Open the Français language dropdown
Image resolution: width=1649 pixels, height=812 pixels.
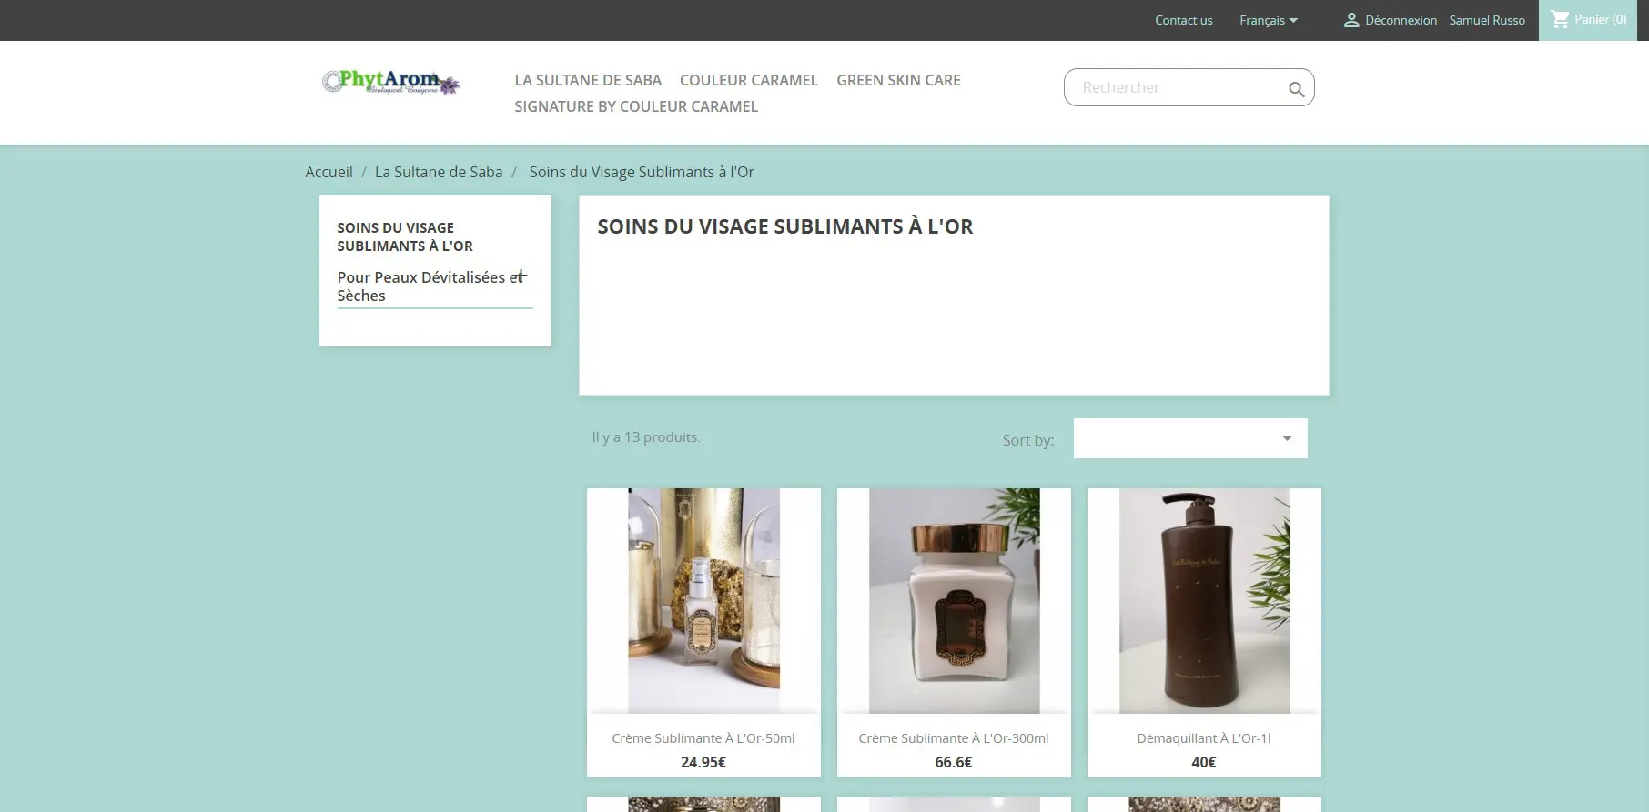click(1269, 20)
